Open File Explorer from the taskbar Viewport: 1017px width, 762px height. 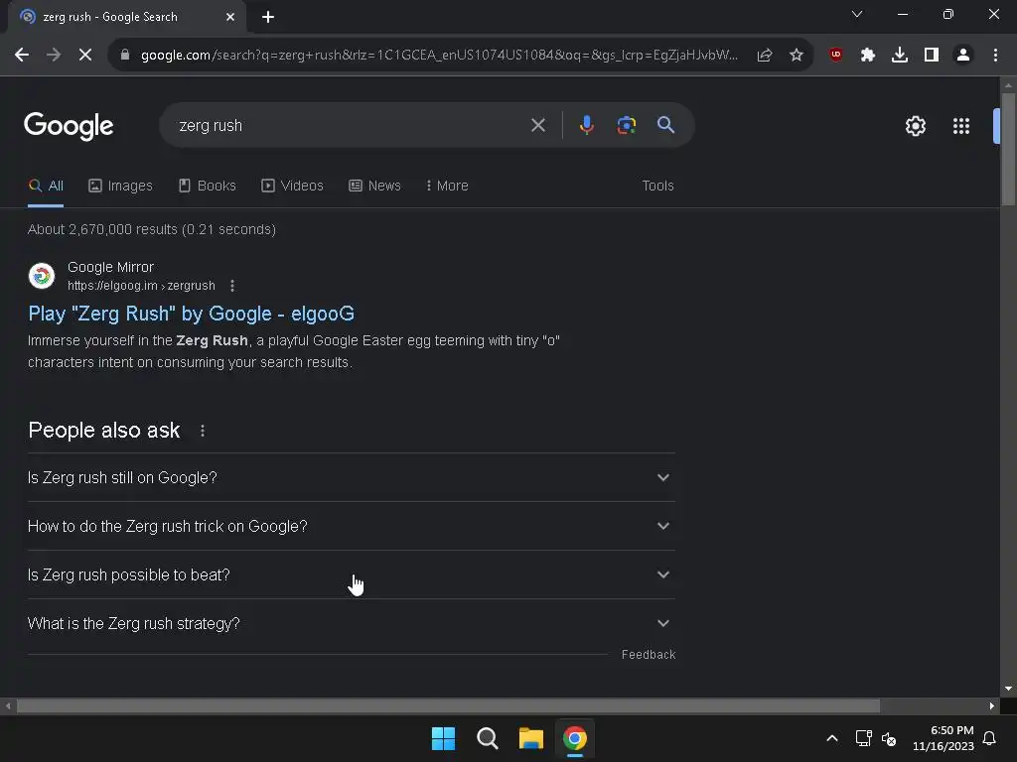point(531,738)
